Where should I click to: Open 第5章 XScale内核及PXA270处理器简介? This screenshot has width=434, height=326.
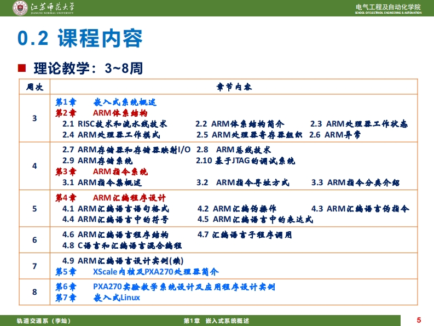click(x=137, y=271)
